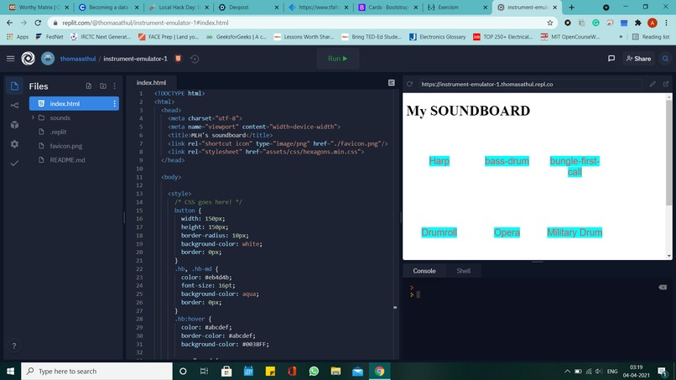The image size is (676, 380).
Task: Open MIT OpenCourseWare bookmark
Action: 570,37
